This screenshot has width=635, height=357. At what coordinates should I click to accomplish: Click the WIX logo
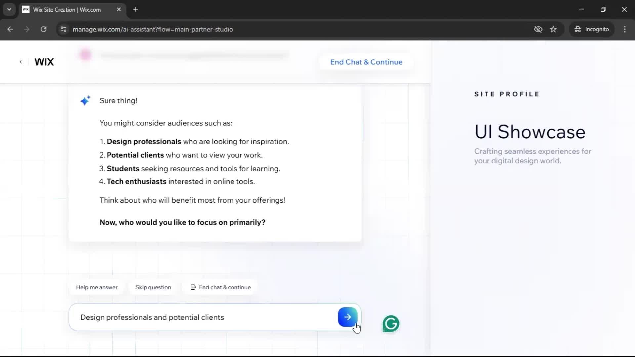pyautogui.click(x=44, y=62)
